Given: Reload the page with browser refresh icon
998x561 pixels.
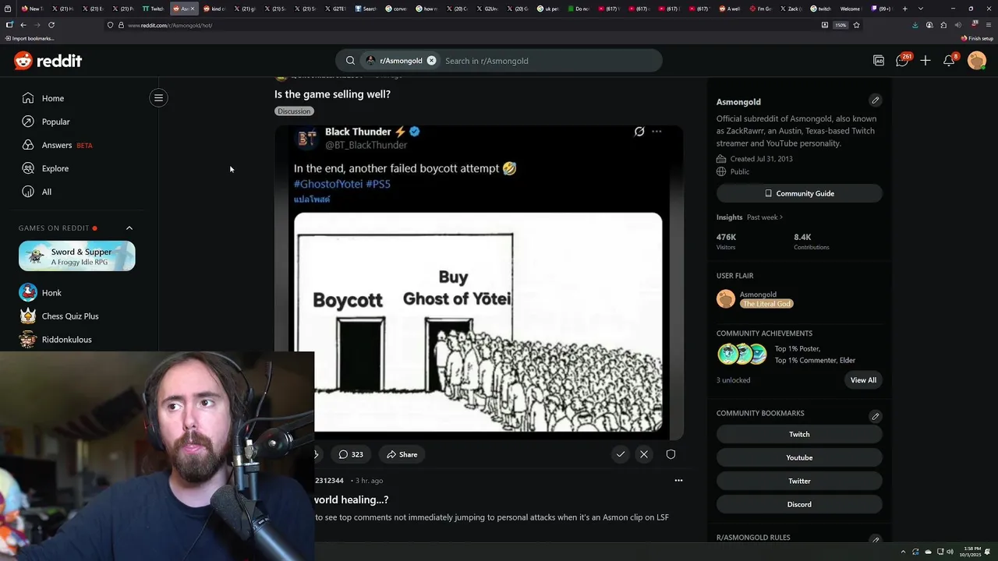Looking at the screenshot, I should (51, 25).
